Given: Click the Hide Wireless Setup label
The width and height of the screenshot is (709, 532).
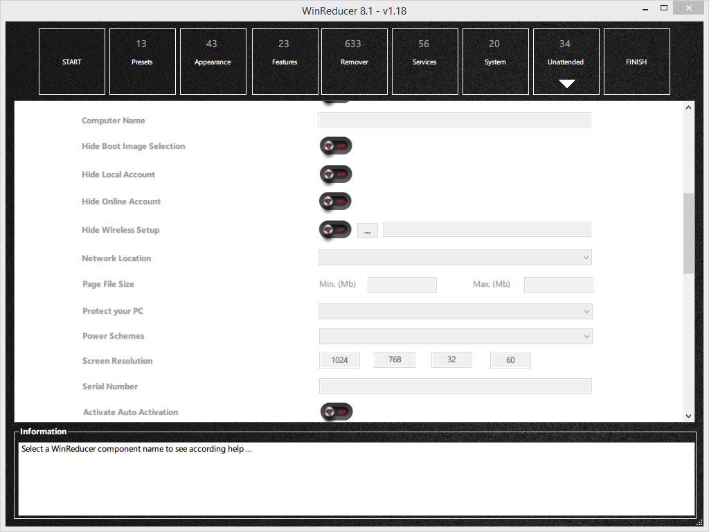Looking at the screenshot, I should [x=120, y=230].
